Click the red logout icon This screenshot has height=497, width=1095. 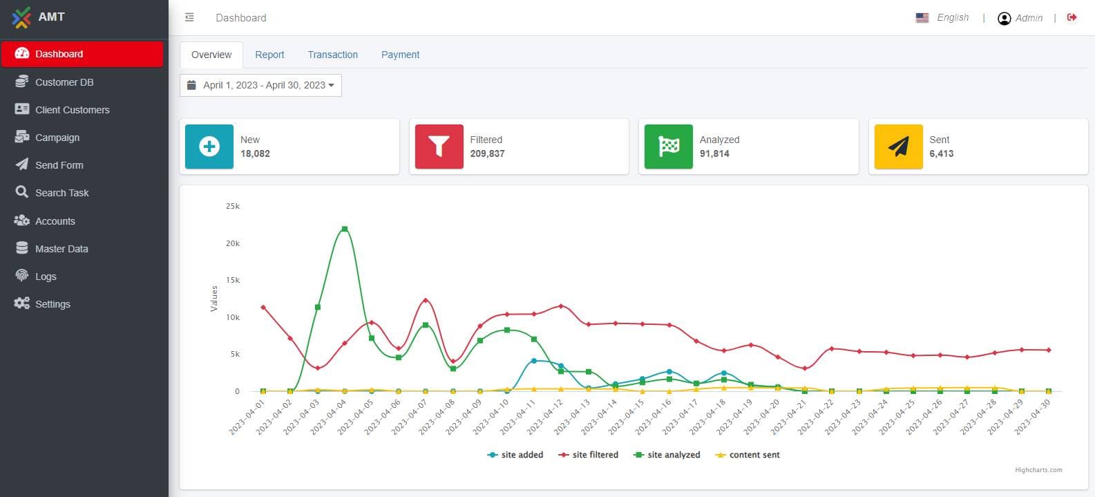[x=1072, y=17]
